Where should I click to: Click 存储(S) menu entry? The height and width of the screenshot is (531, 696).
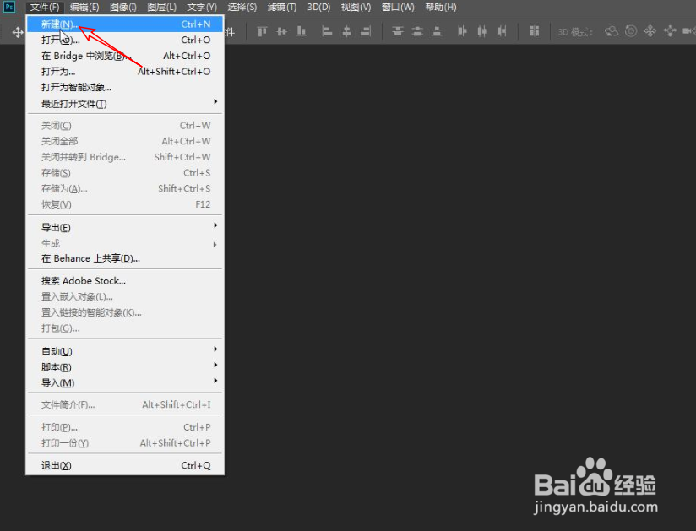(x=125, y=173)
